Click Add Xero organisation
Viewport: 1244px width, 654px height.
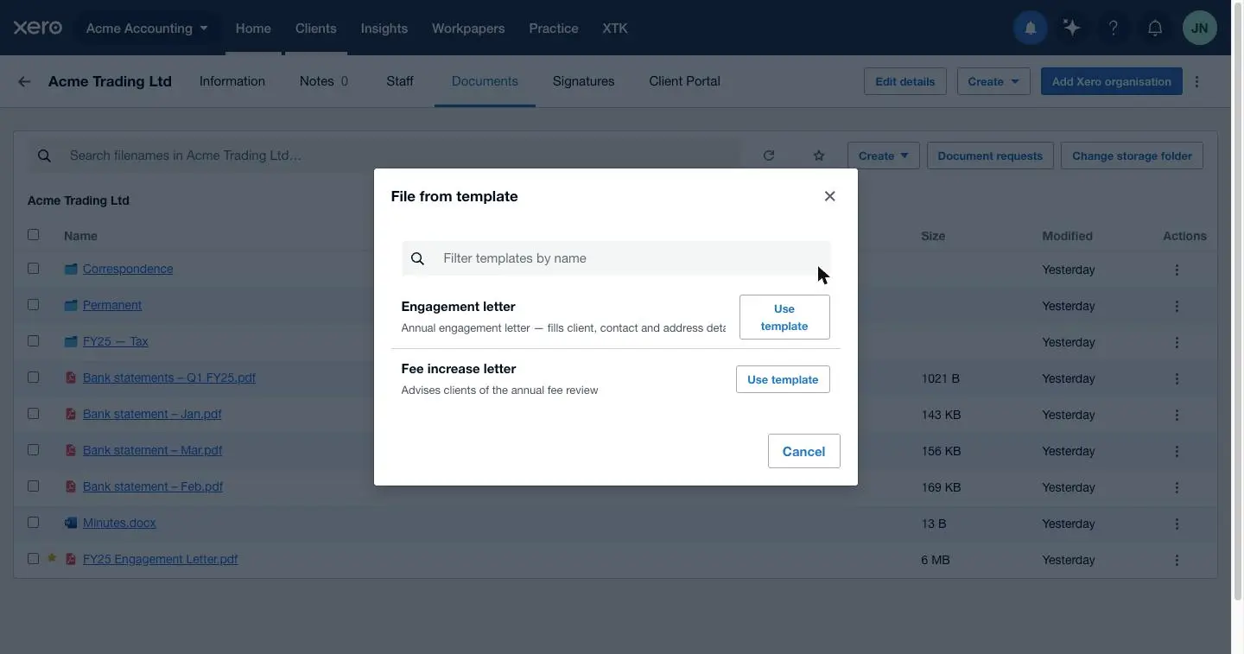pyautogui.click(x=1111, y=81)
